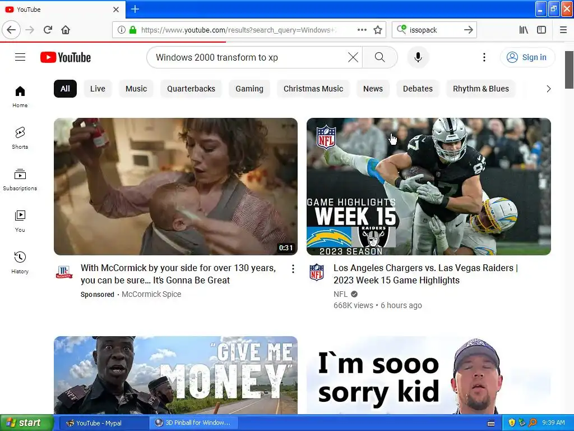Show site information via the info icon
This screenshot has height=431, width=574.
point(122,30)
